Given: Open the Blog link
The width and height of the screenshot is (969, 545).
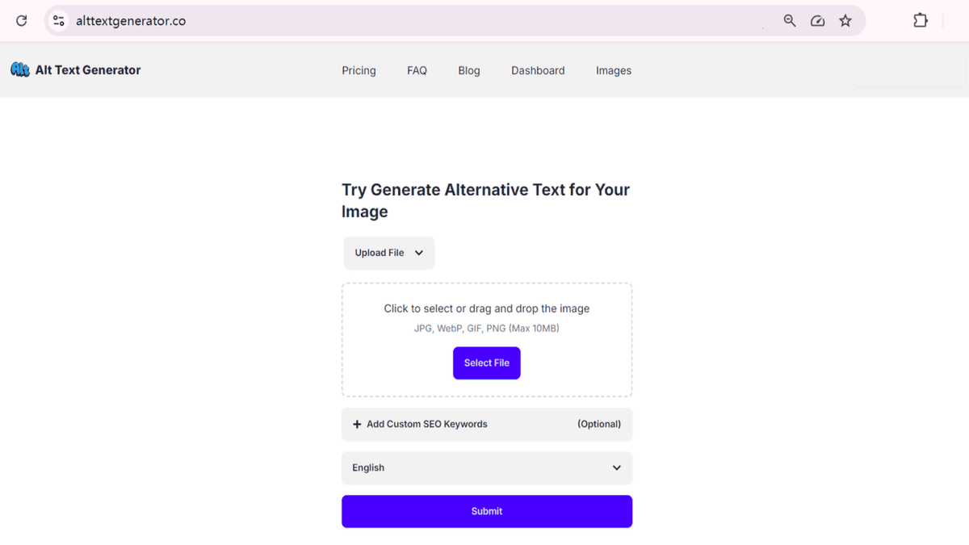Looking at the screenshot, I should 468,70.
